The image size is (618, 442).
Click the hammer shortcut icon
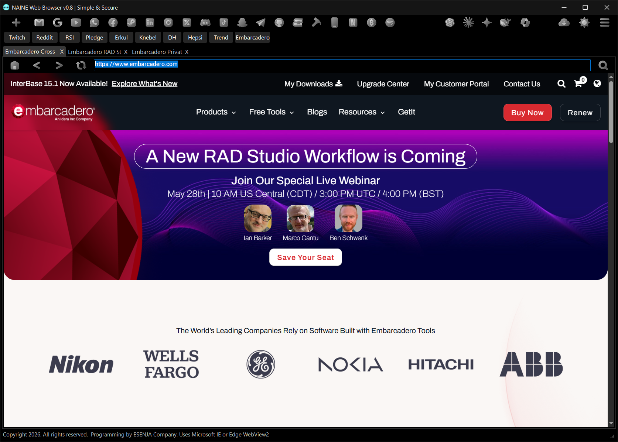click(316, 23)
